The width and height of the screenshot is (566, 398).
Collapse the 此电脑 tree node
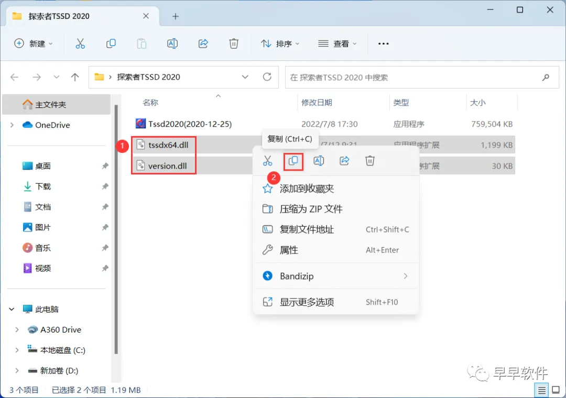(12, 309)
